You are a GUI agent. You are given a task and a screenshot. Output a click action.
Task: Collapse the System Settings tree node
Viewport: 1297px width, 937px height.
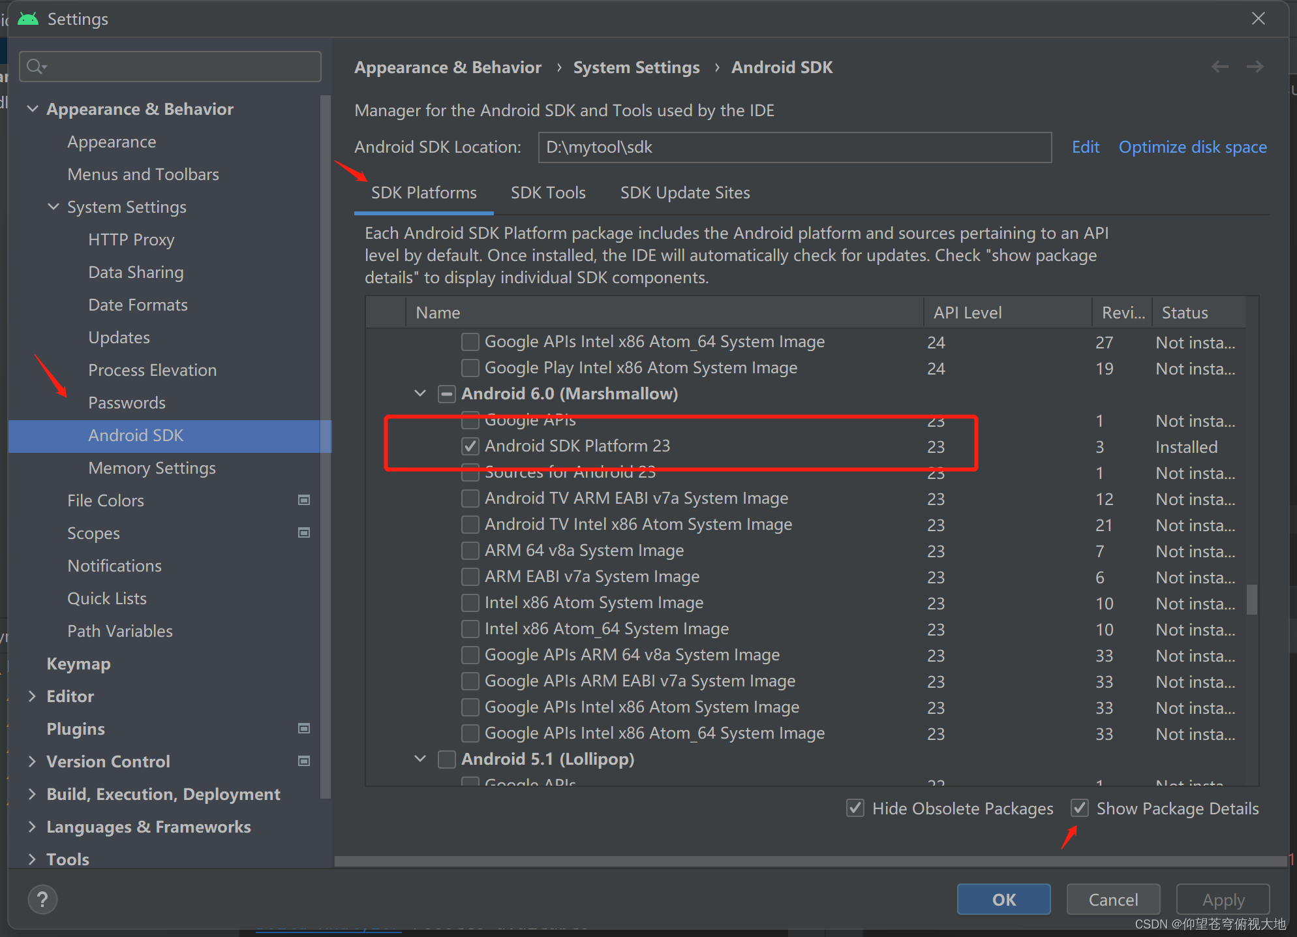(x=53, y=207)
